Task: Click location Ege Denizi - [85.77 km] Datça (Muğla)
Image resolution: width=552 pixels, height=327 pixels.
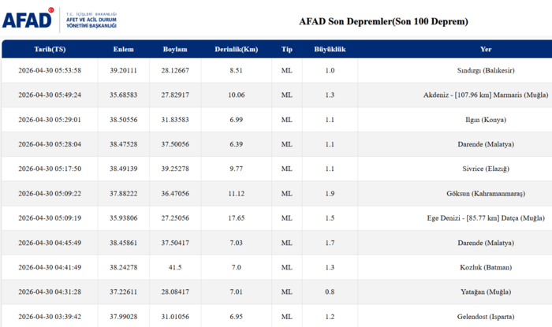Action: tap(486, 218)
